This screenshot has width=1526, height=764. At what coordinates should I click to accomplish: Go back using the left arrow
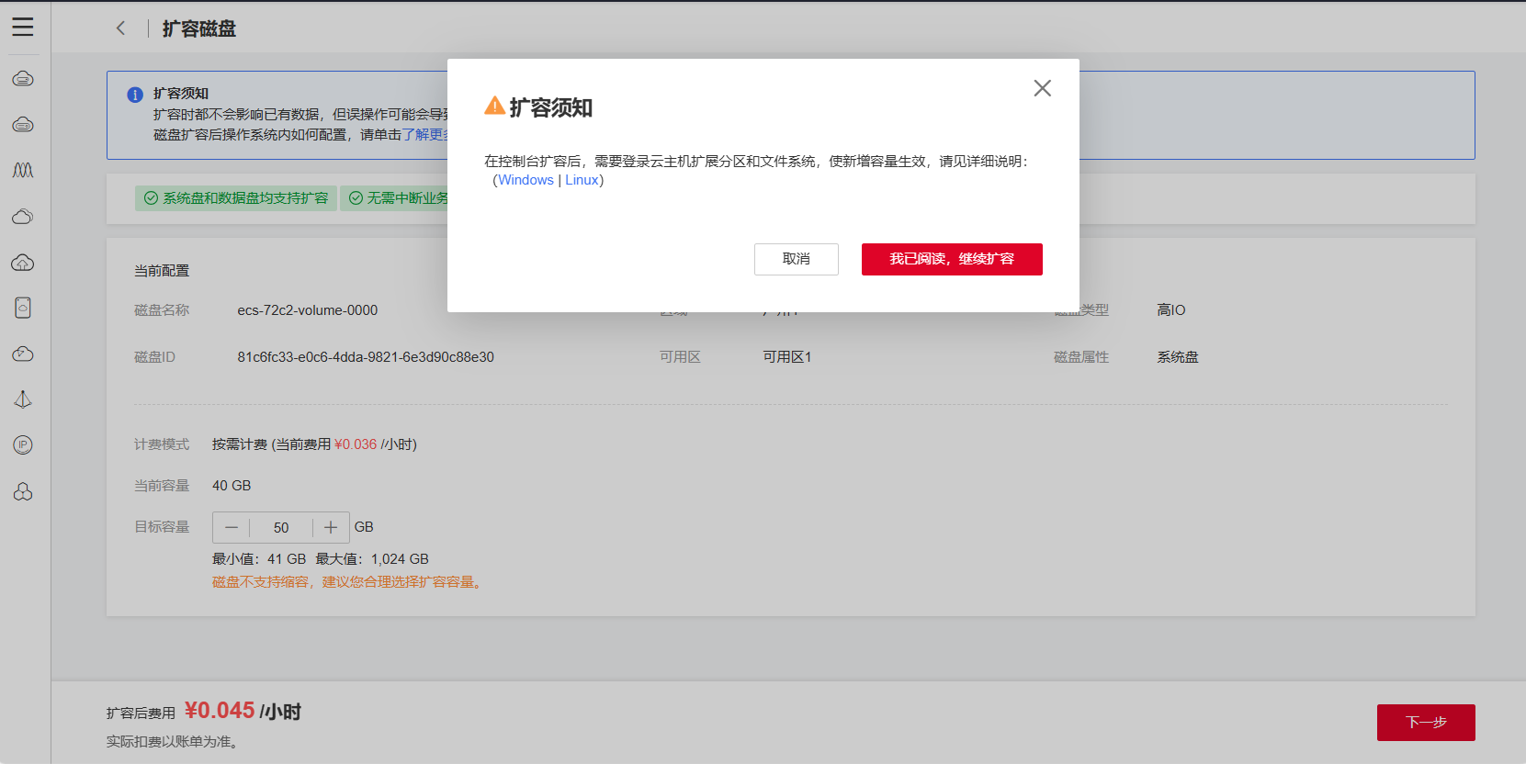(120, 28)
